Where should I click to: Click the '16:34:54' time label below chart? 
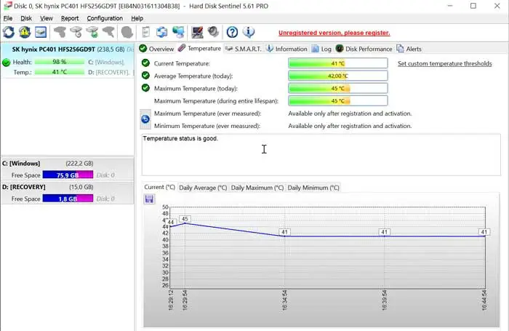pyautogui.click(x=284, y=300)
